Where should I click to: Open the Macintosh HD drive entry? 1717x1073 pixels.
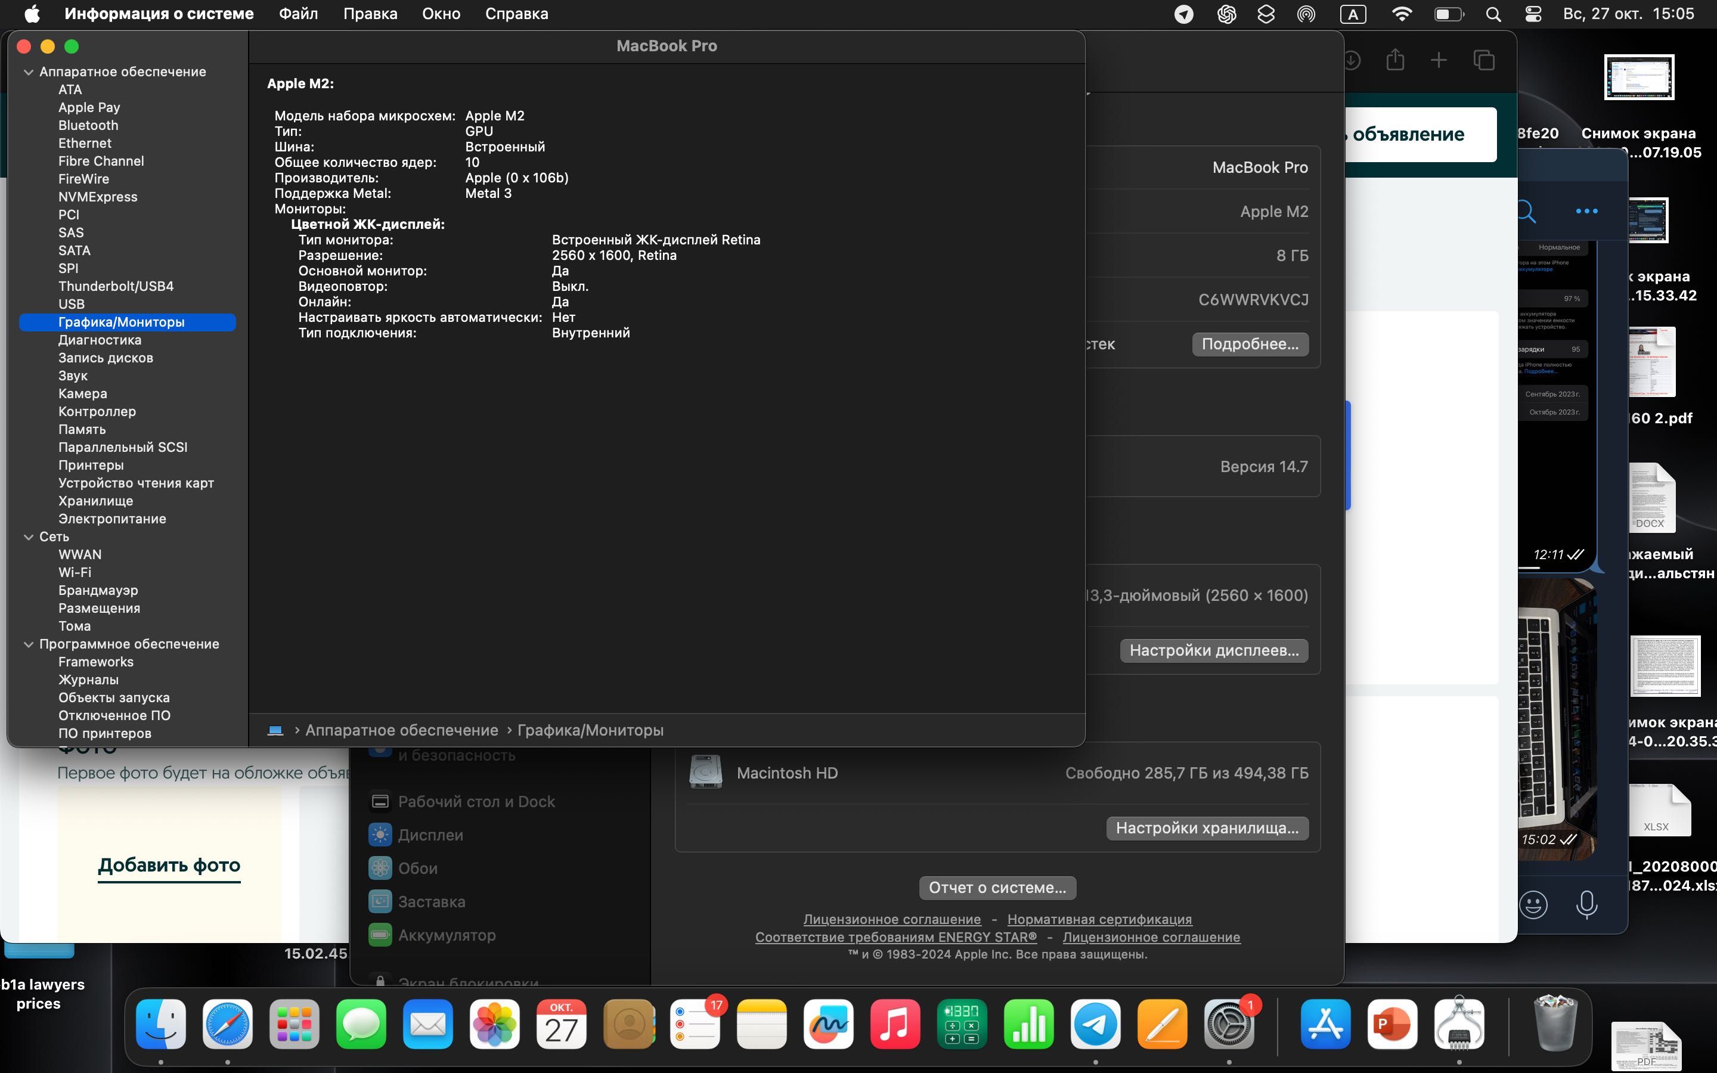997,773
